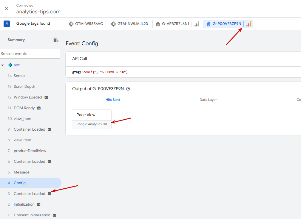The height and width of the screenshot is (219, 301).
Task: Select the GTM-W5856VQ container tag
Action: click(x=86, y=24)
